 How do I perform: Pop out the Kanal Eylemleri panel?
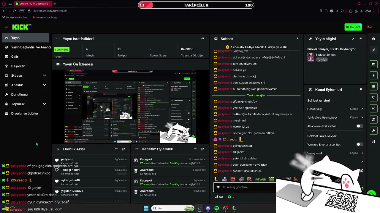pyautogui.click(x=360, y=90)
